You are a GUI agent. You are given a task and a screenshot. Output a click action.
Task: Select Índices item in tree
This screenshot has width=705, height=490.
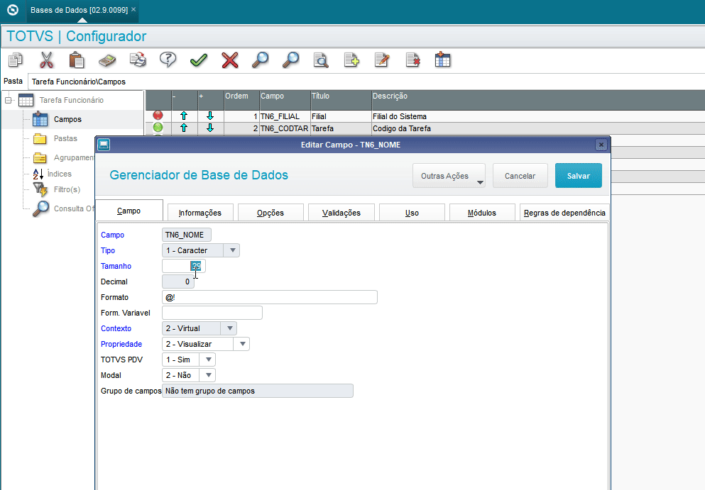(x=60, y=174)
